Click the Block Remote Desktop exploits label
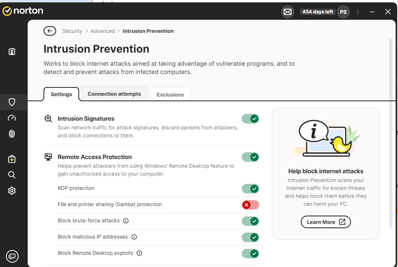The height and width of the screenshot is (267, 398). pos(95,253)
